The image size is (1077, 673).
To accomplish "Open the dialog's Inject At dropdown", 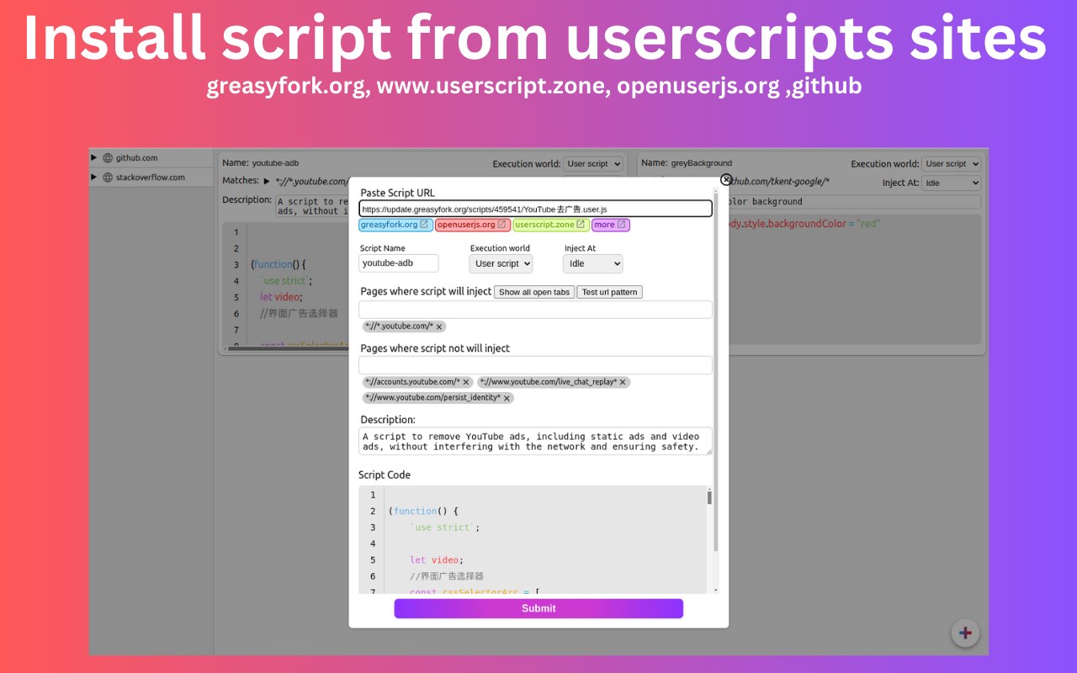I will tap(593, 263).
